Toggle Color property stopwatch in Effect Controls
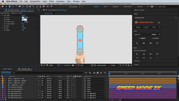The image size is (179, 101). coord(5,17)
